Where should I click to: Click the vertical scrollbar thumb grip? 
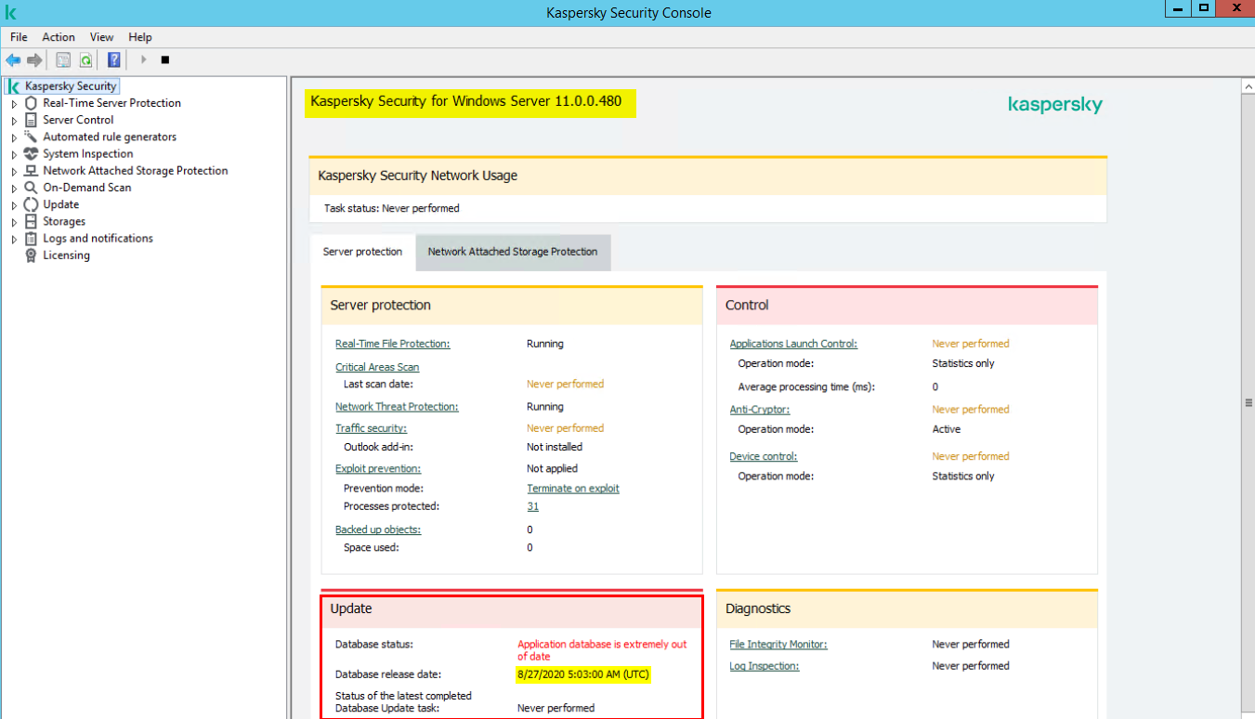(1248, 402)
